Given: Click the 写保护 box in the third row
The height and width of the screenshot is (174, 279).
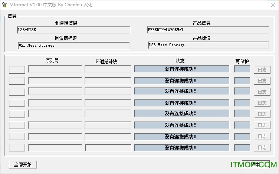Looking at the screenshot, I should pos(242,91).
